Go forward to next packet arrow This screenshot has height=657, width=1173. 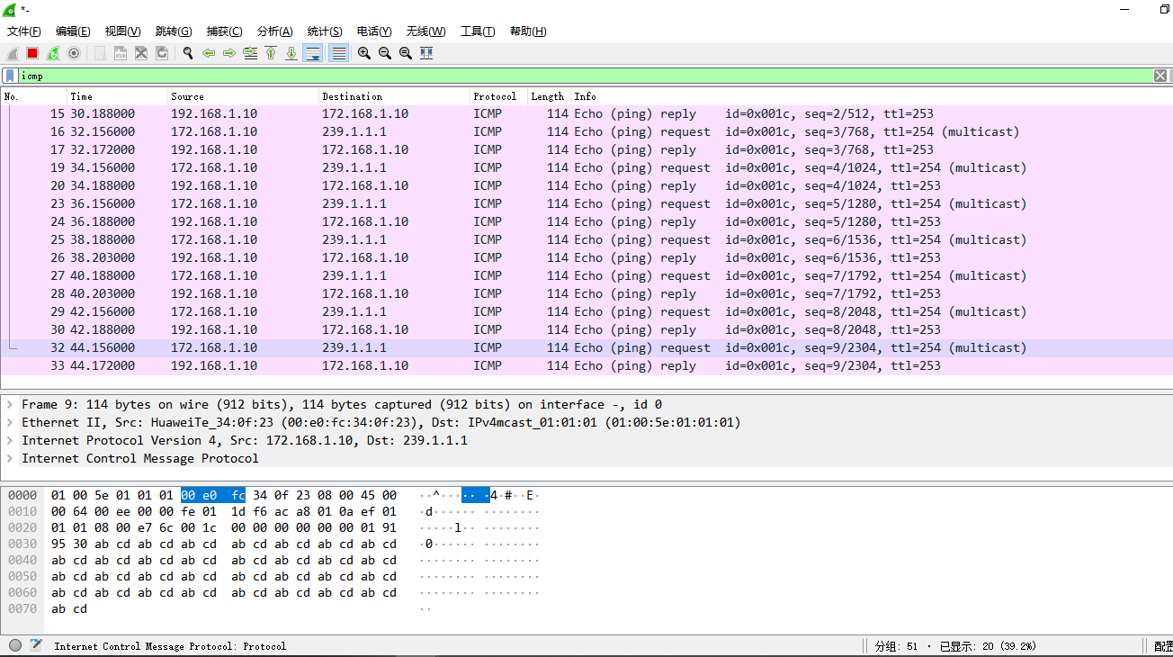click(229, 53)
